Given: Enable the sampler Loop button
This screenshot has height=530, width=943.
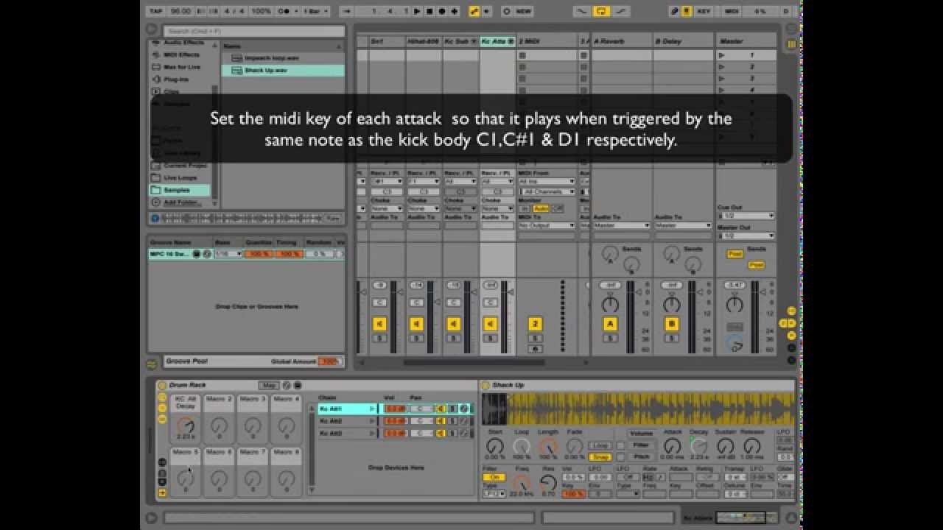Looking at the screenshot, I should 600,445.
